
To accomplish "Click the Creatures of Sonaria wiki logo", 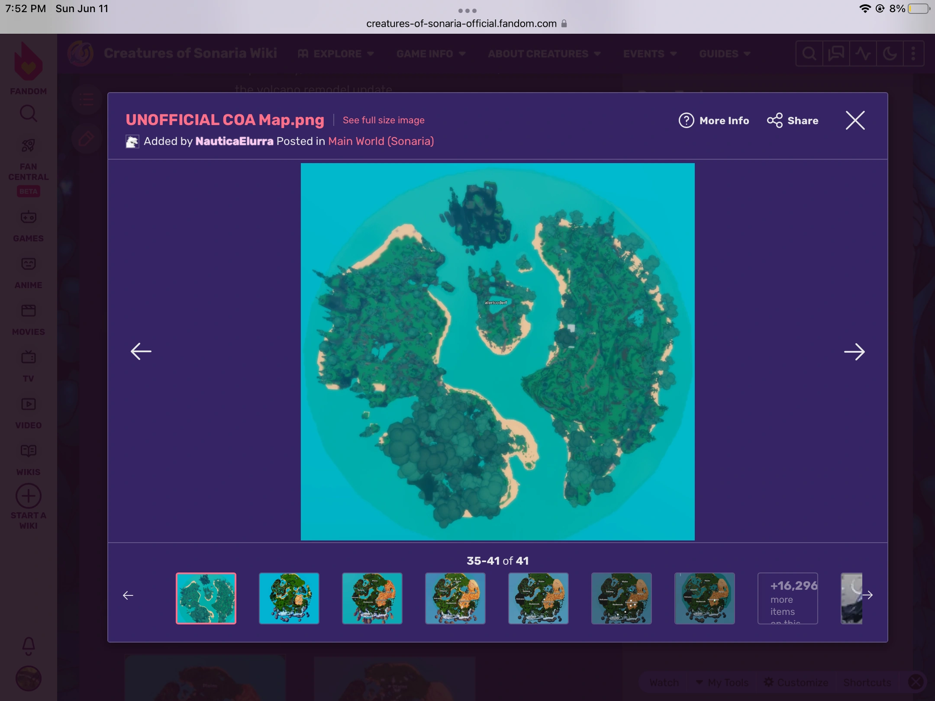I will 81,53.
